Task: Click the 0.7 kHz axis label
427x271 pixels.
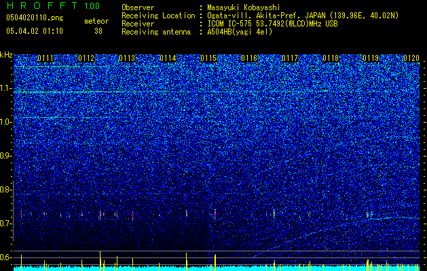Action: tap(6, 224)
